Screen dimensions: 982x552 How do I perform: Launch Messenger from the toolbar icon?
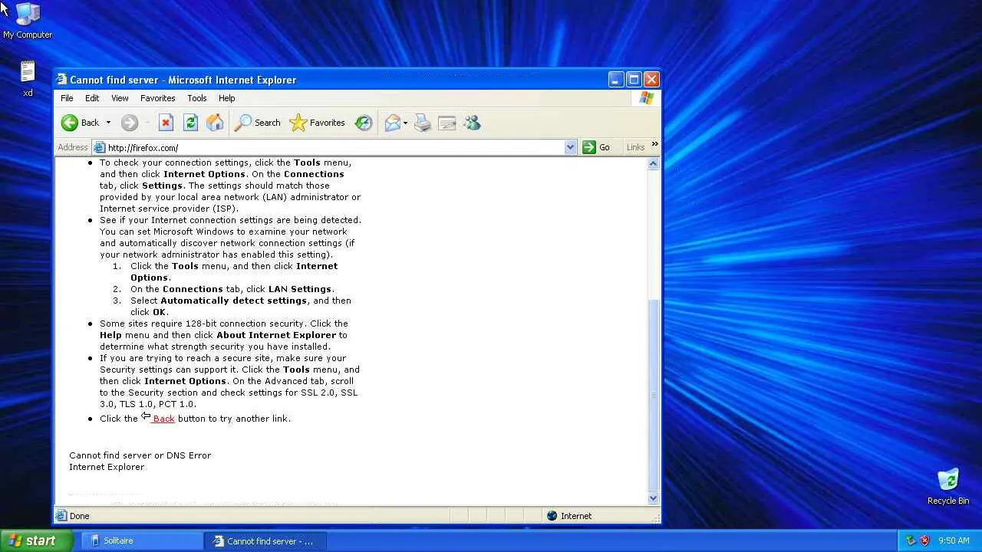click(472, 123)
